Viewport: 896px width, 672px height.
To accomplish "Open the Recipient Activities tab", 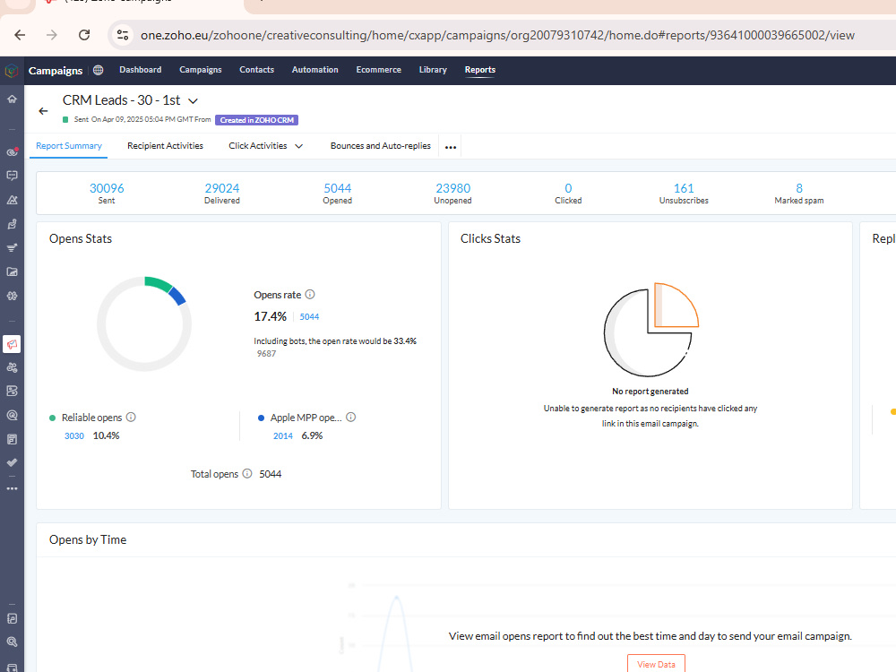I will click(165, 146).
